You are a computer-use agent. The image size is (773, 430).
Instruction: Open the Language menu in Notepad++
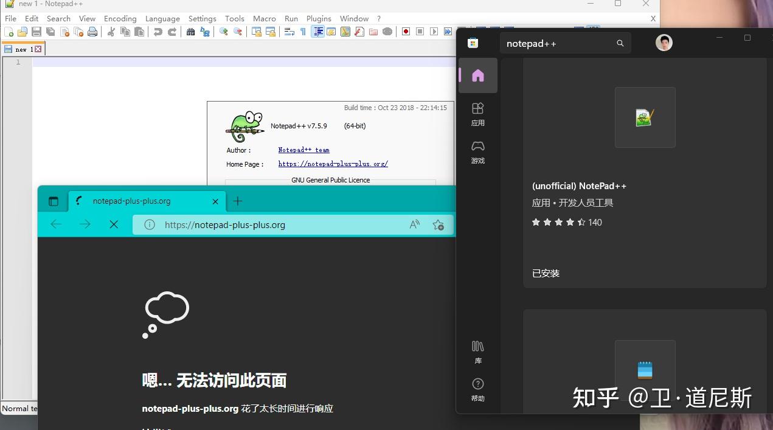(162, 18)
